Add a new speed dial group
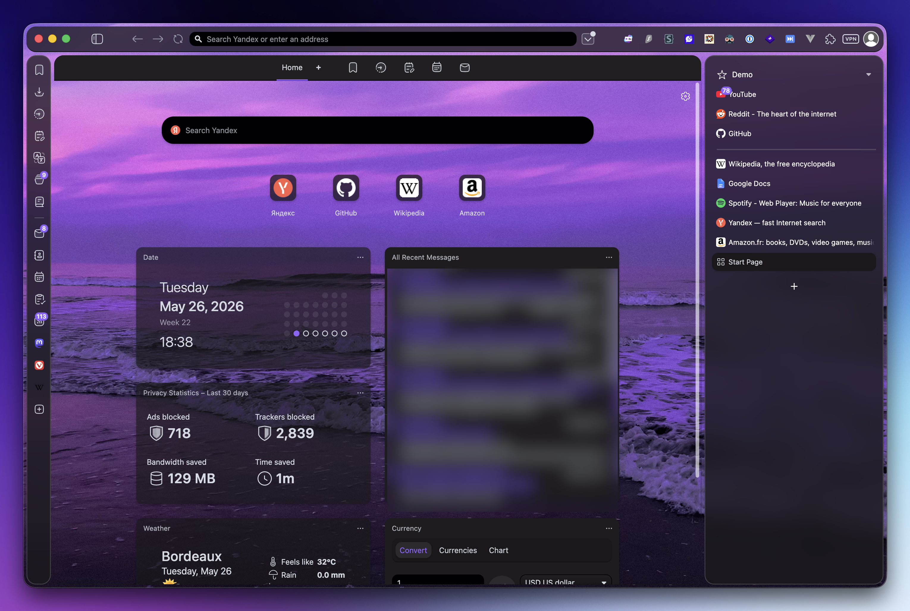 point(318,67)
